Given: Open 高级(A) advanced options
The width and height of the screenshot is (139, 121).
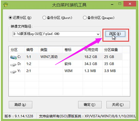Looking at the screenshot, I should coord(20,105).
